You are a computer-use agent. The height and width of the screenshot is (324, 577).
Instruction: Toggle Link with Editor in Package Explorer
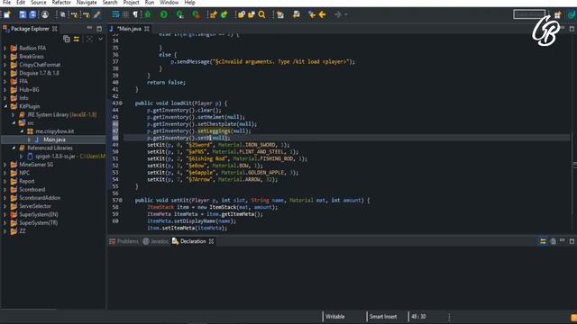click(x=77, y=39)
